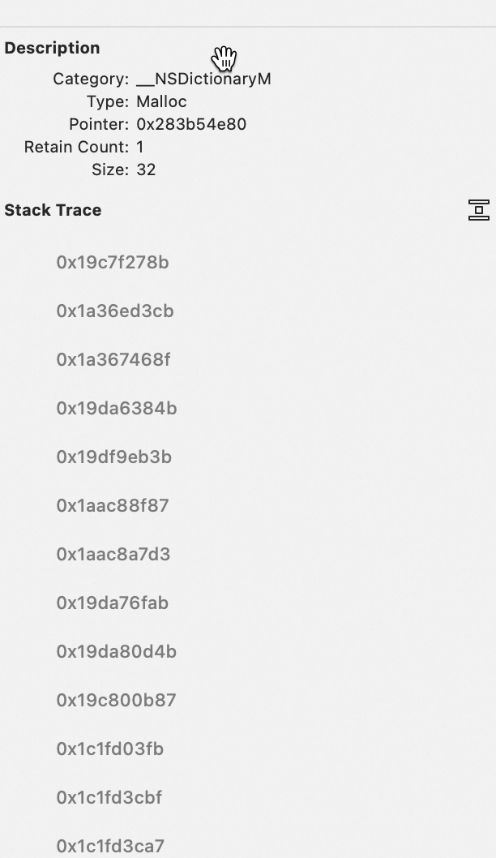496x858 pixels.
Task: Select stack frame 0x1aac88f87
Action: click(113, 505)
